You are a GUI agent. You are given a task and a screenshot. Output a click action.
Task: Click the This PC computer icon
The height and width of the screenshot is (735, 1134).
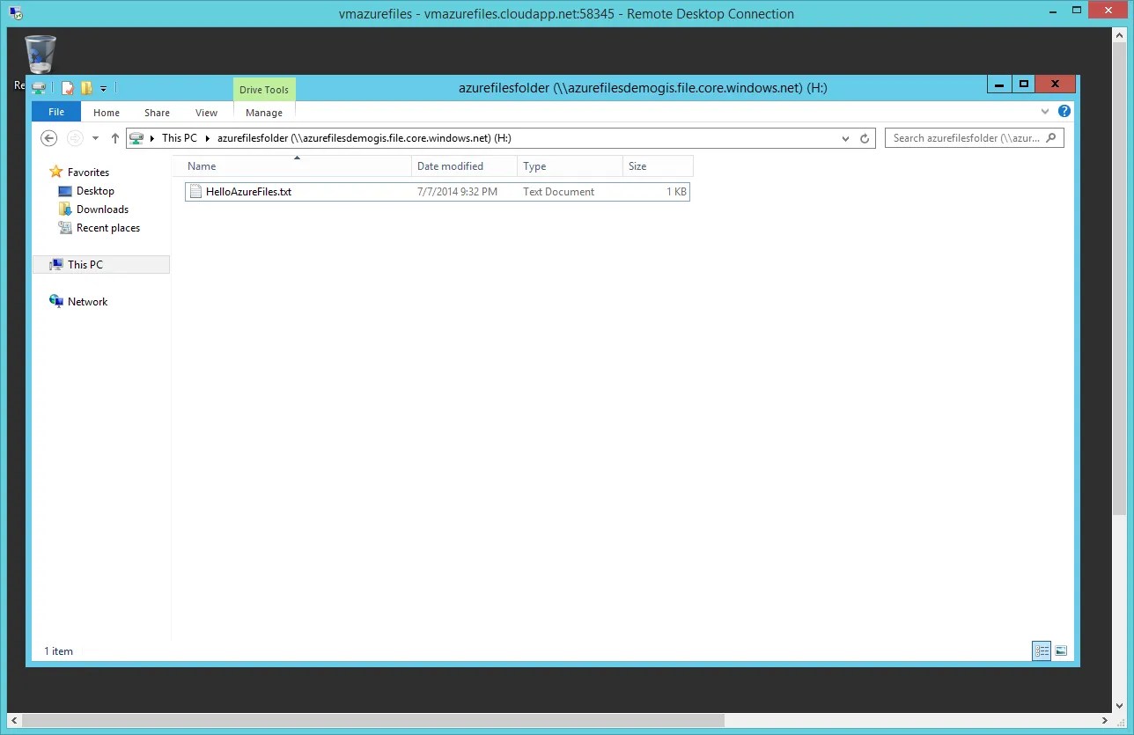(56, 264)
